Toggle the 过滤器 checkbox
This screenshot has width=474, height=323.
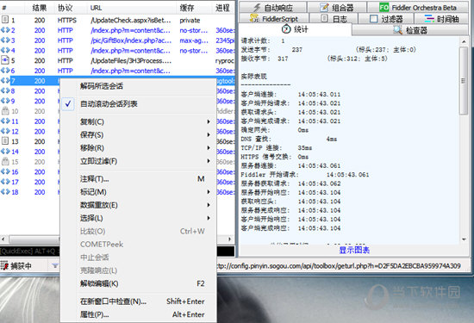[x=374, y=19]
